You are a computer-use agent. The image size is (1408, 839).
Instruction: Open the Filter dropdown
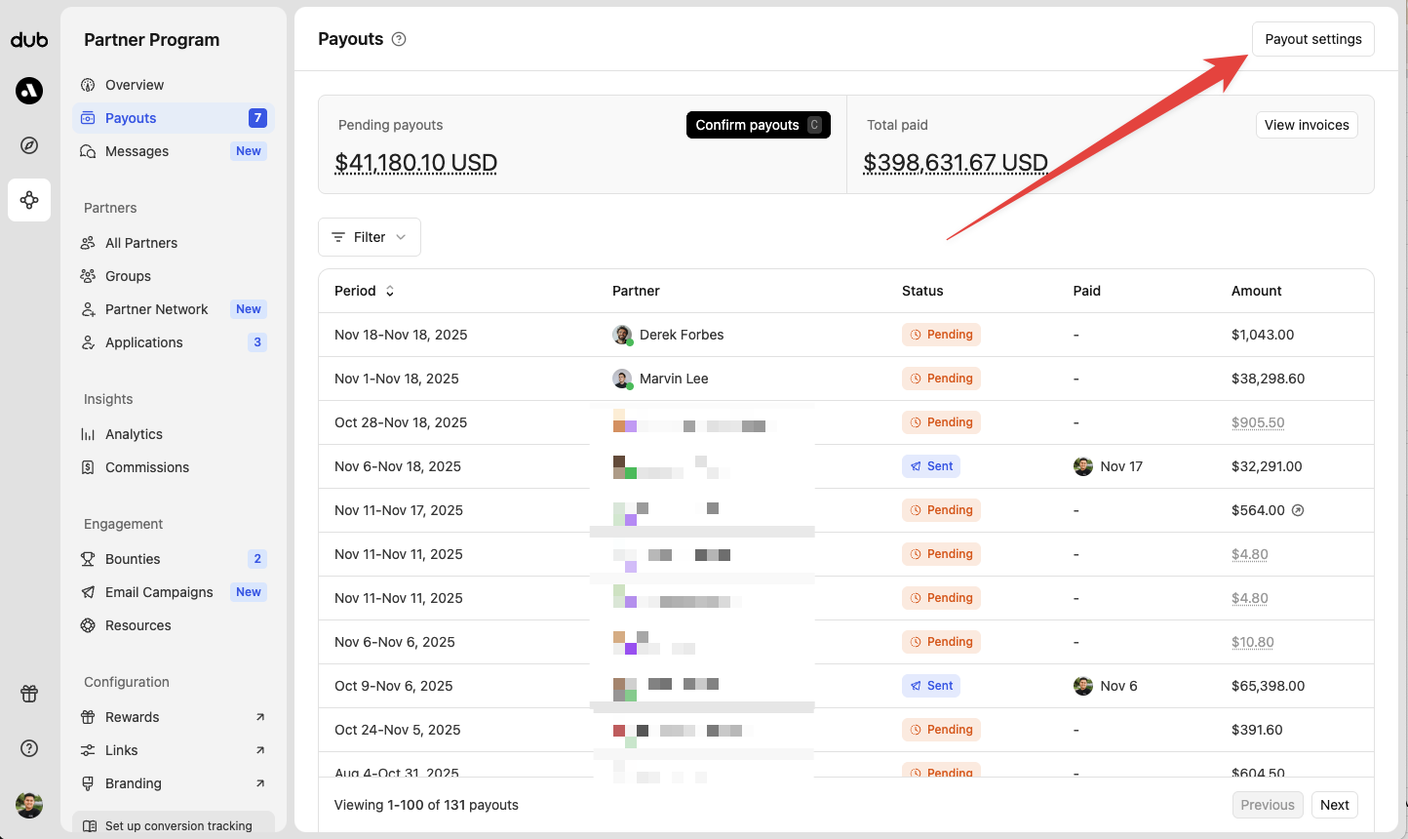(x=369, y=236)
